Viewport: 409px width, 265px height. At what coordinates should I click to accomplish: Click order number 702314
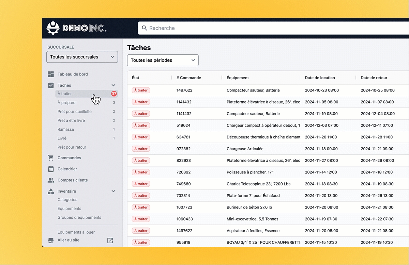[x=183, y=196]
